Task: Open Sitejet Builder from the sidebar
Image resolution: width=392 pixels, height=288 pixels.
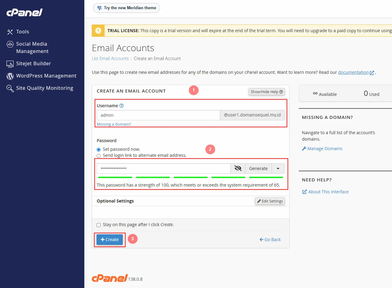Action: click(x=33, y=63)
